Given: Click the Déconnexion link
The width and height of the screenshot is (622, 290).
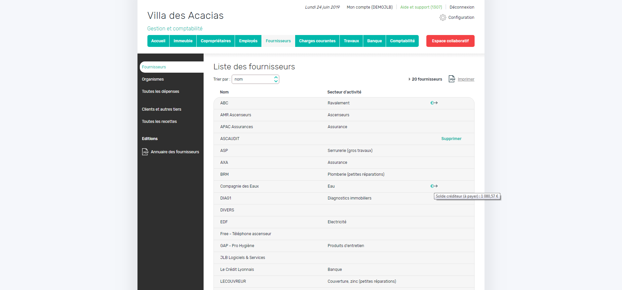Looking at the screenshot, I should coord(462,7).
